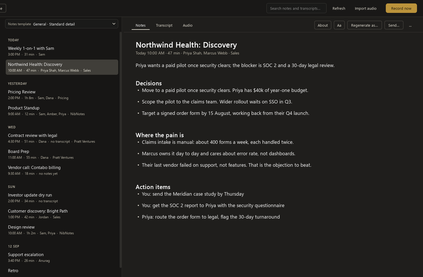Click the bullet about scoping pilot to claims team
This screenshot has height=277, width=423.
coord(217,102)
